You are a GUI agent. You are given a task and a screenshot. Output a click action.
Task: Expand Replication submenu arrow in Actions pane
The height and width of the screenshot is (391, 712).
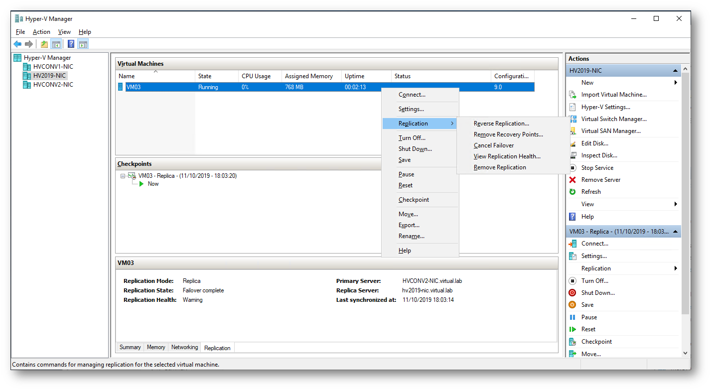pos(676,268)
